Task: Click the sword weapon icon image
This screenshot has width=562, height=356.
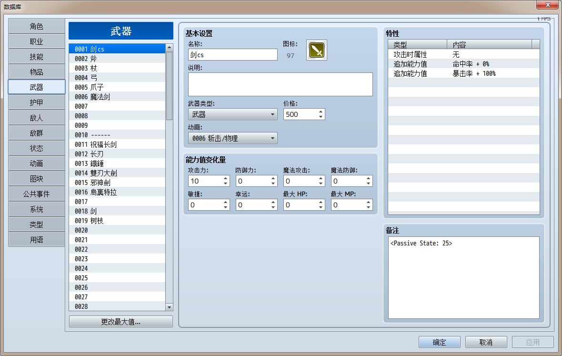Action: click(x=317, y=50)
